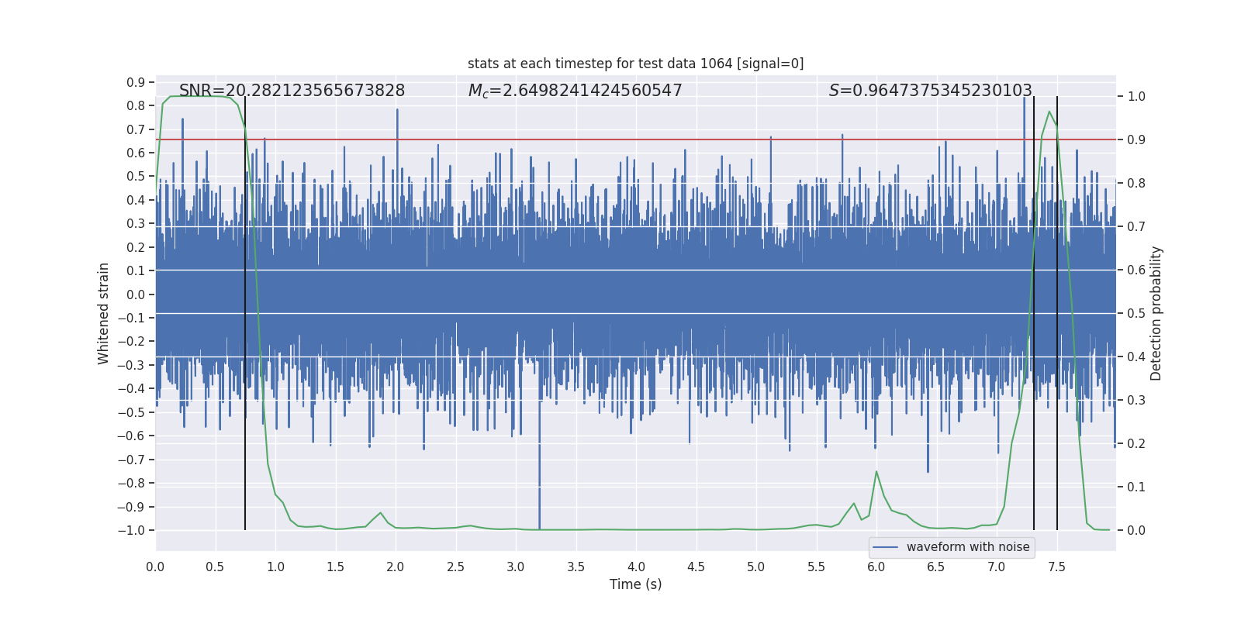Click the green peak near 6.0 seconds

point(876,471)
